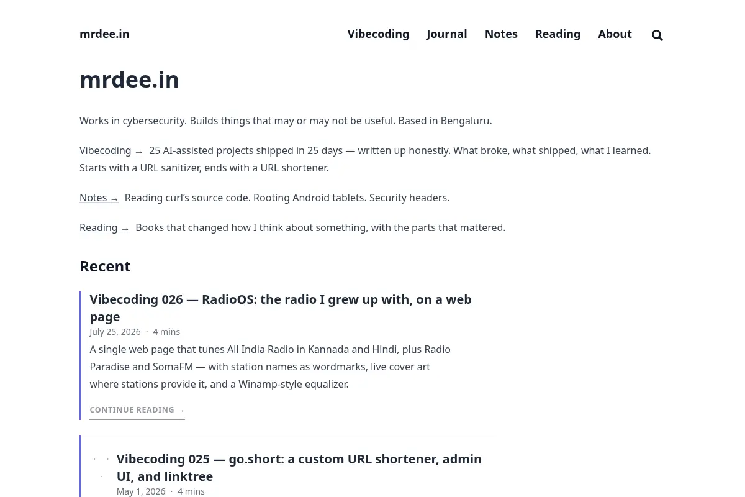The height and width of the screenshot is (497, 745).
Task: Click the large mrdee.in page heading
Action: pyautogui.click(x=129, y=80)
